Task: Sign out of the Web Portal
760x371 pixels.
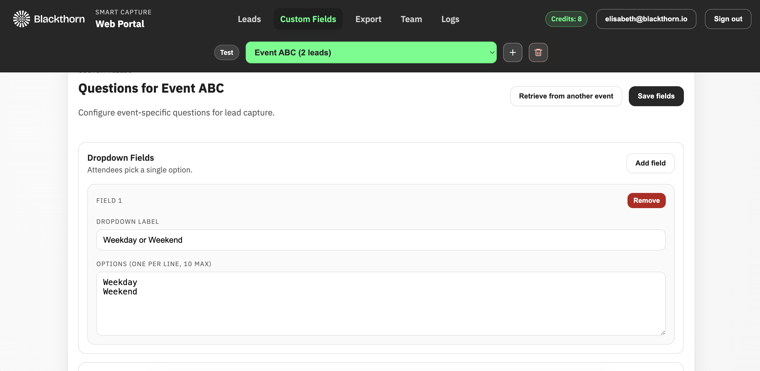Action: point(728,19)
